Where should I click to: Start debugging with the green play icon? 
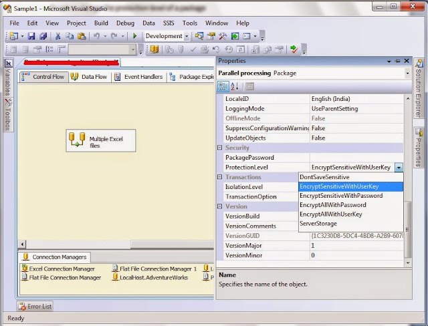point(134,36)
